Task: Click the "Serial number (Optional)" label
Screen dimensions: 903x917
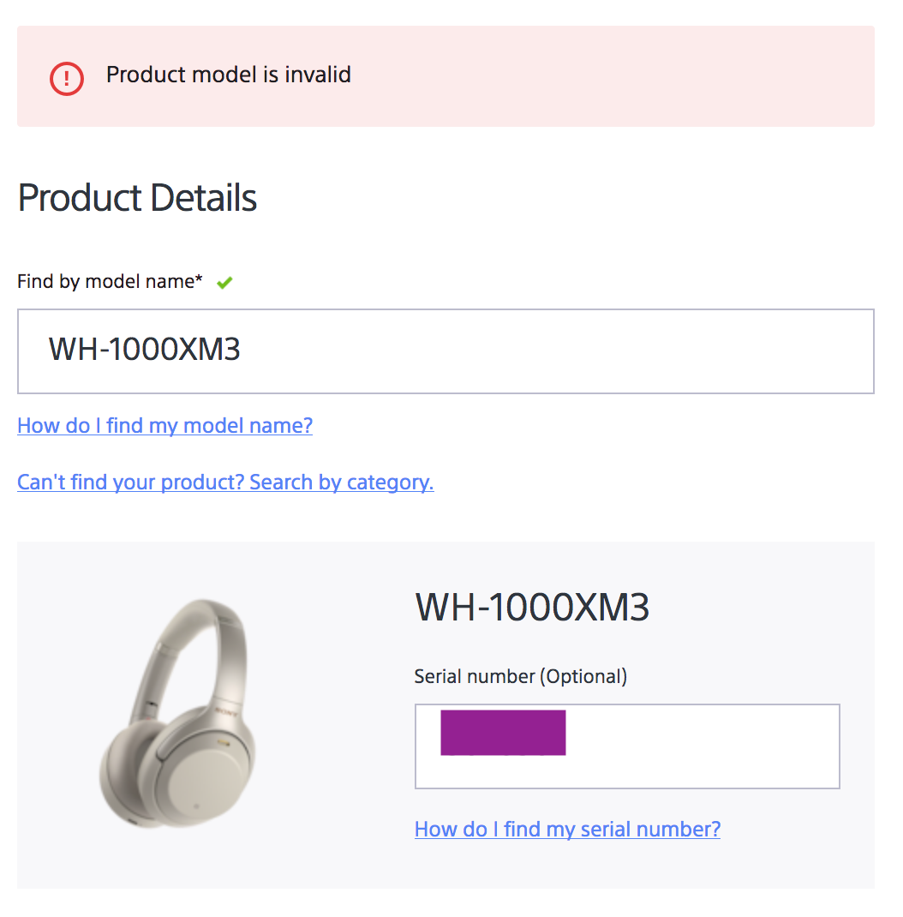Action: pos(520,676)
